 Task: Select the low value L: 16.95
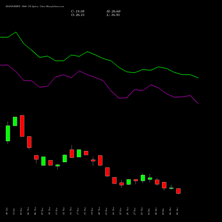113,15
